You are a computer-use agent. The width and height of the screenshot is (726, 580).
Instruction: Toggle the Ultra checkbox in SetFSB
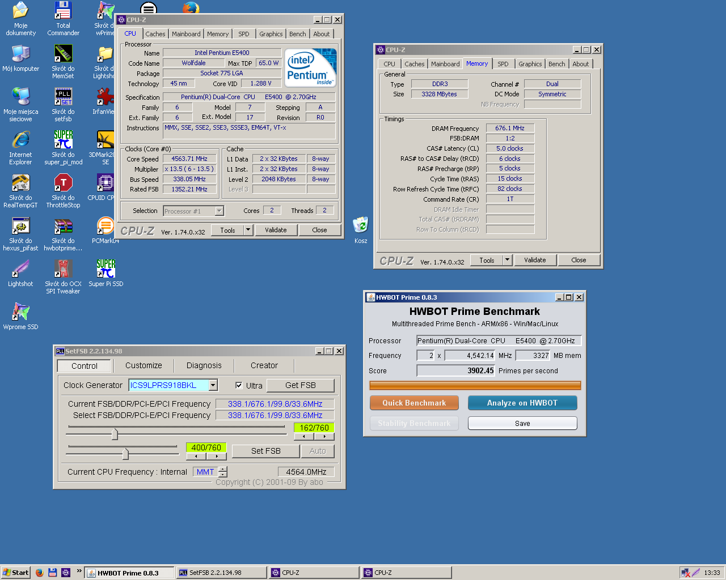pyautogui.click(x=239, y=385)
